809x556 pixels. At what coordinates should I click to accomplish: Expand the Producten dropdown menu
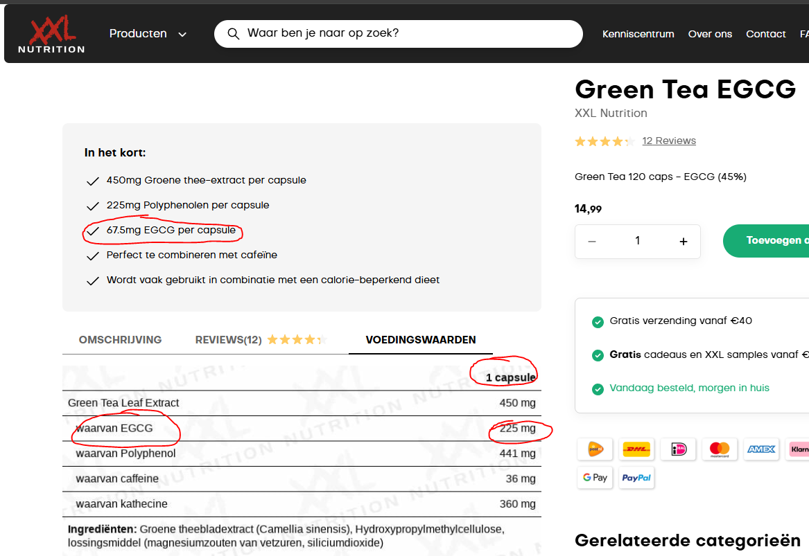(148, 34)
